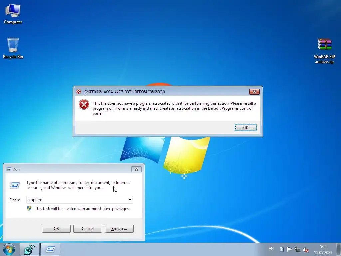
Task: Click the "This file does not have" error message
Action: click(174, 108)
